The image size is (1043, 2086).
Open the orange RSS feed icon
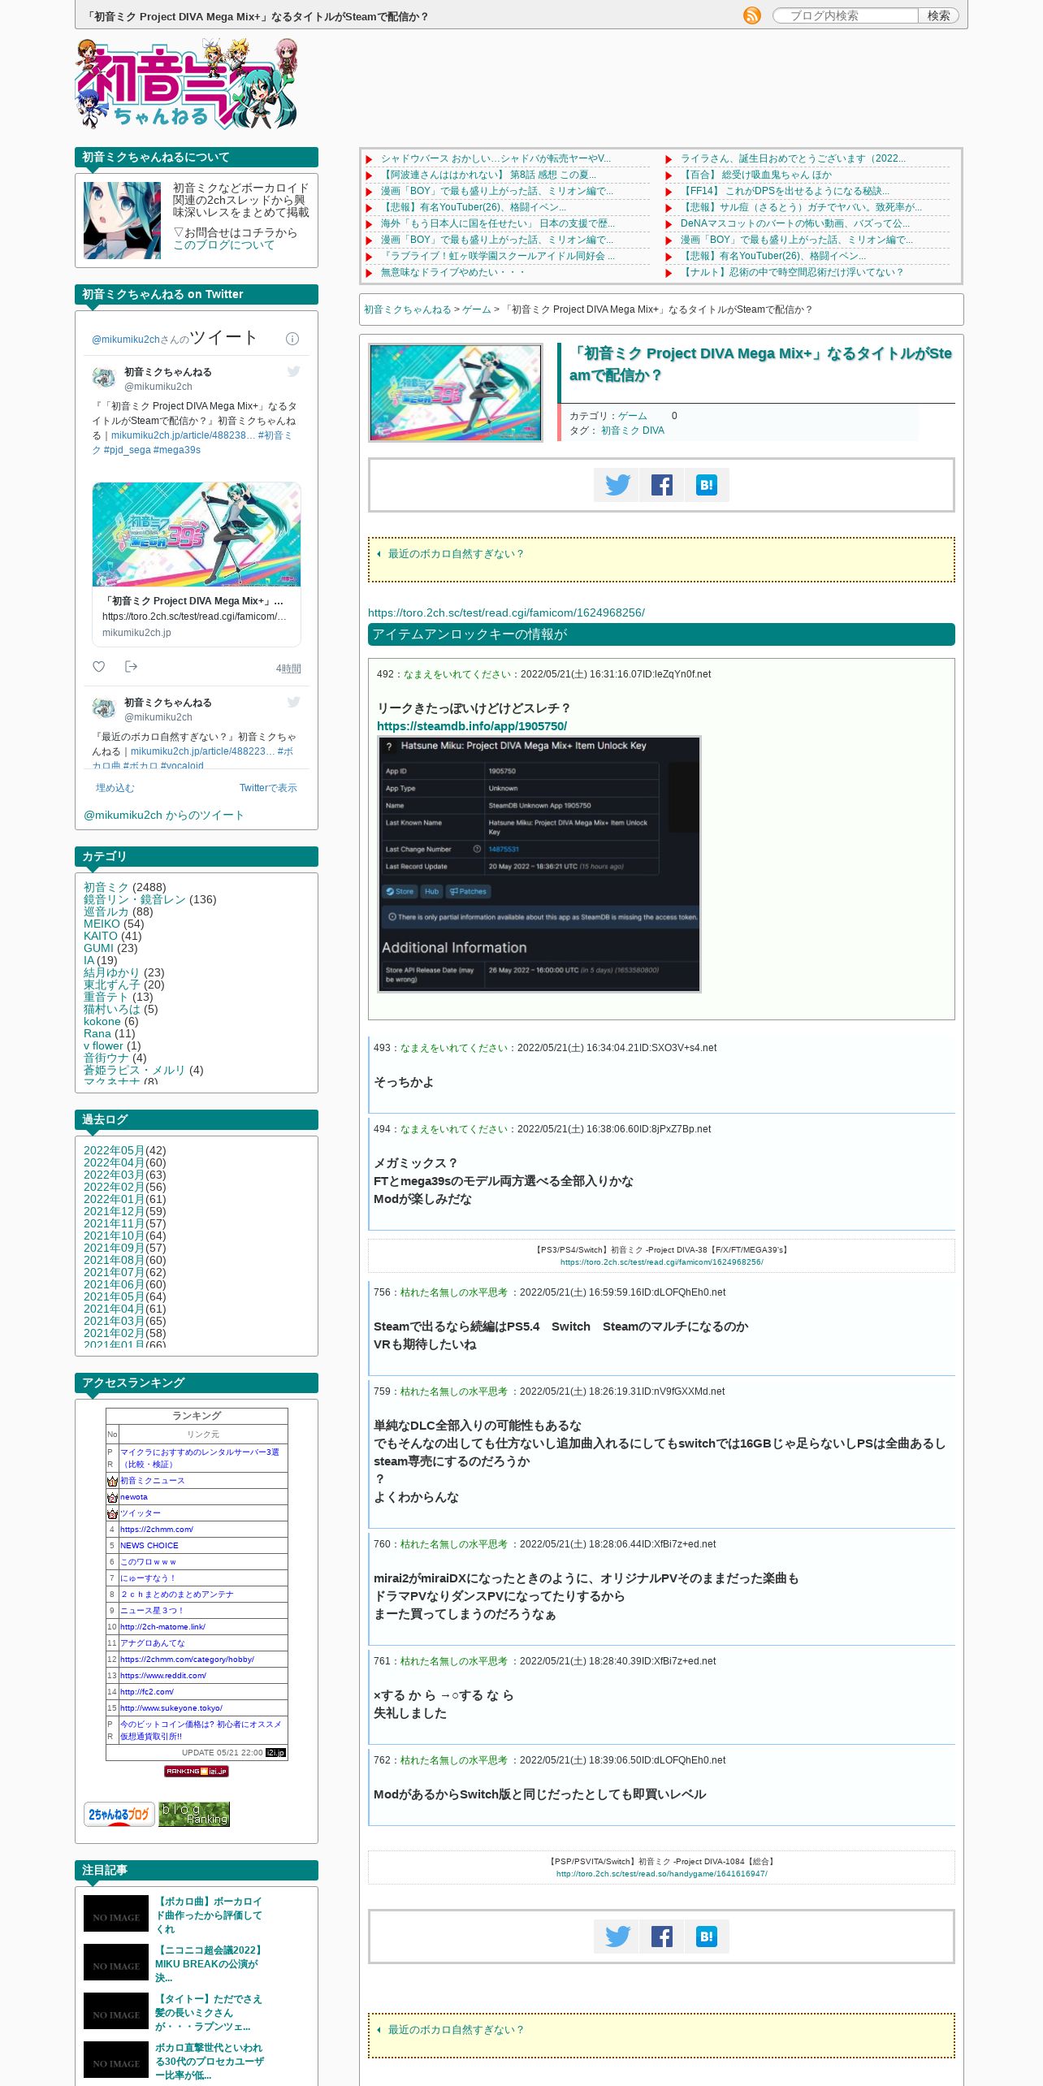(752, 15)
